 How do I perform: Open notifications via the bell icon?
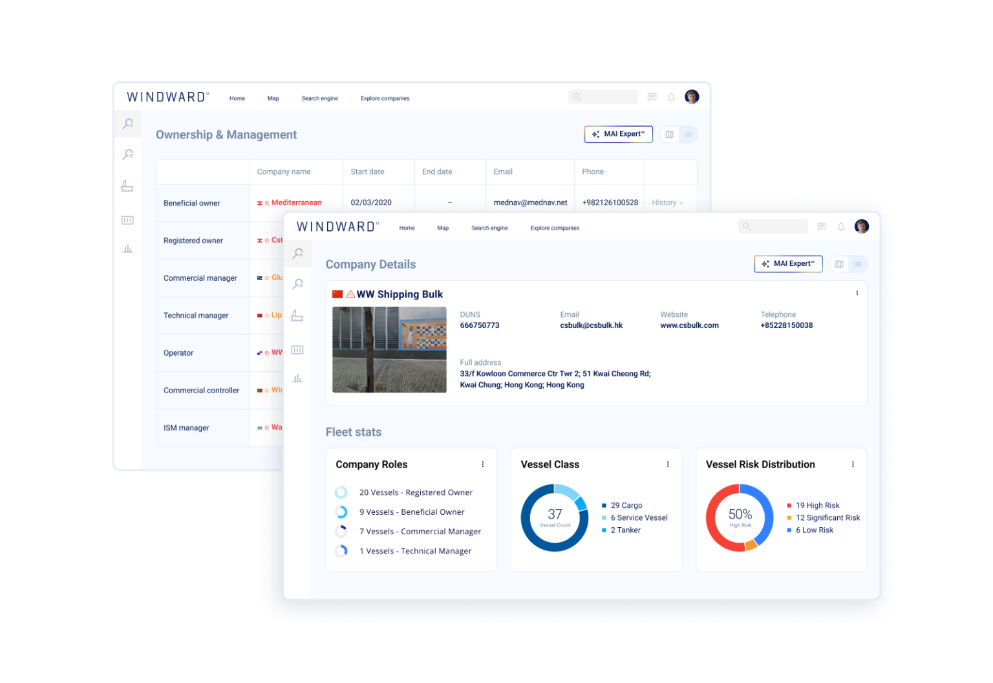tap(841, 226)
